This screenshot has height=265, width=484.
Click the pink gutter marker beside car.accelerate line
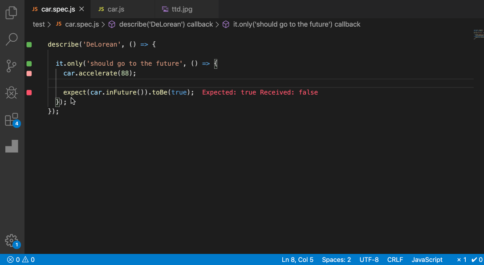pyautogui.click(x=29, y=73)
